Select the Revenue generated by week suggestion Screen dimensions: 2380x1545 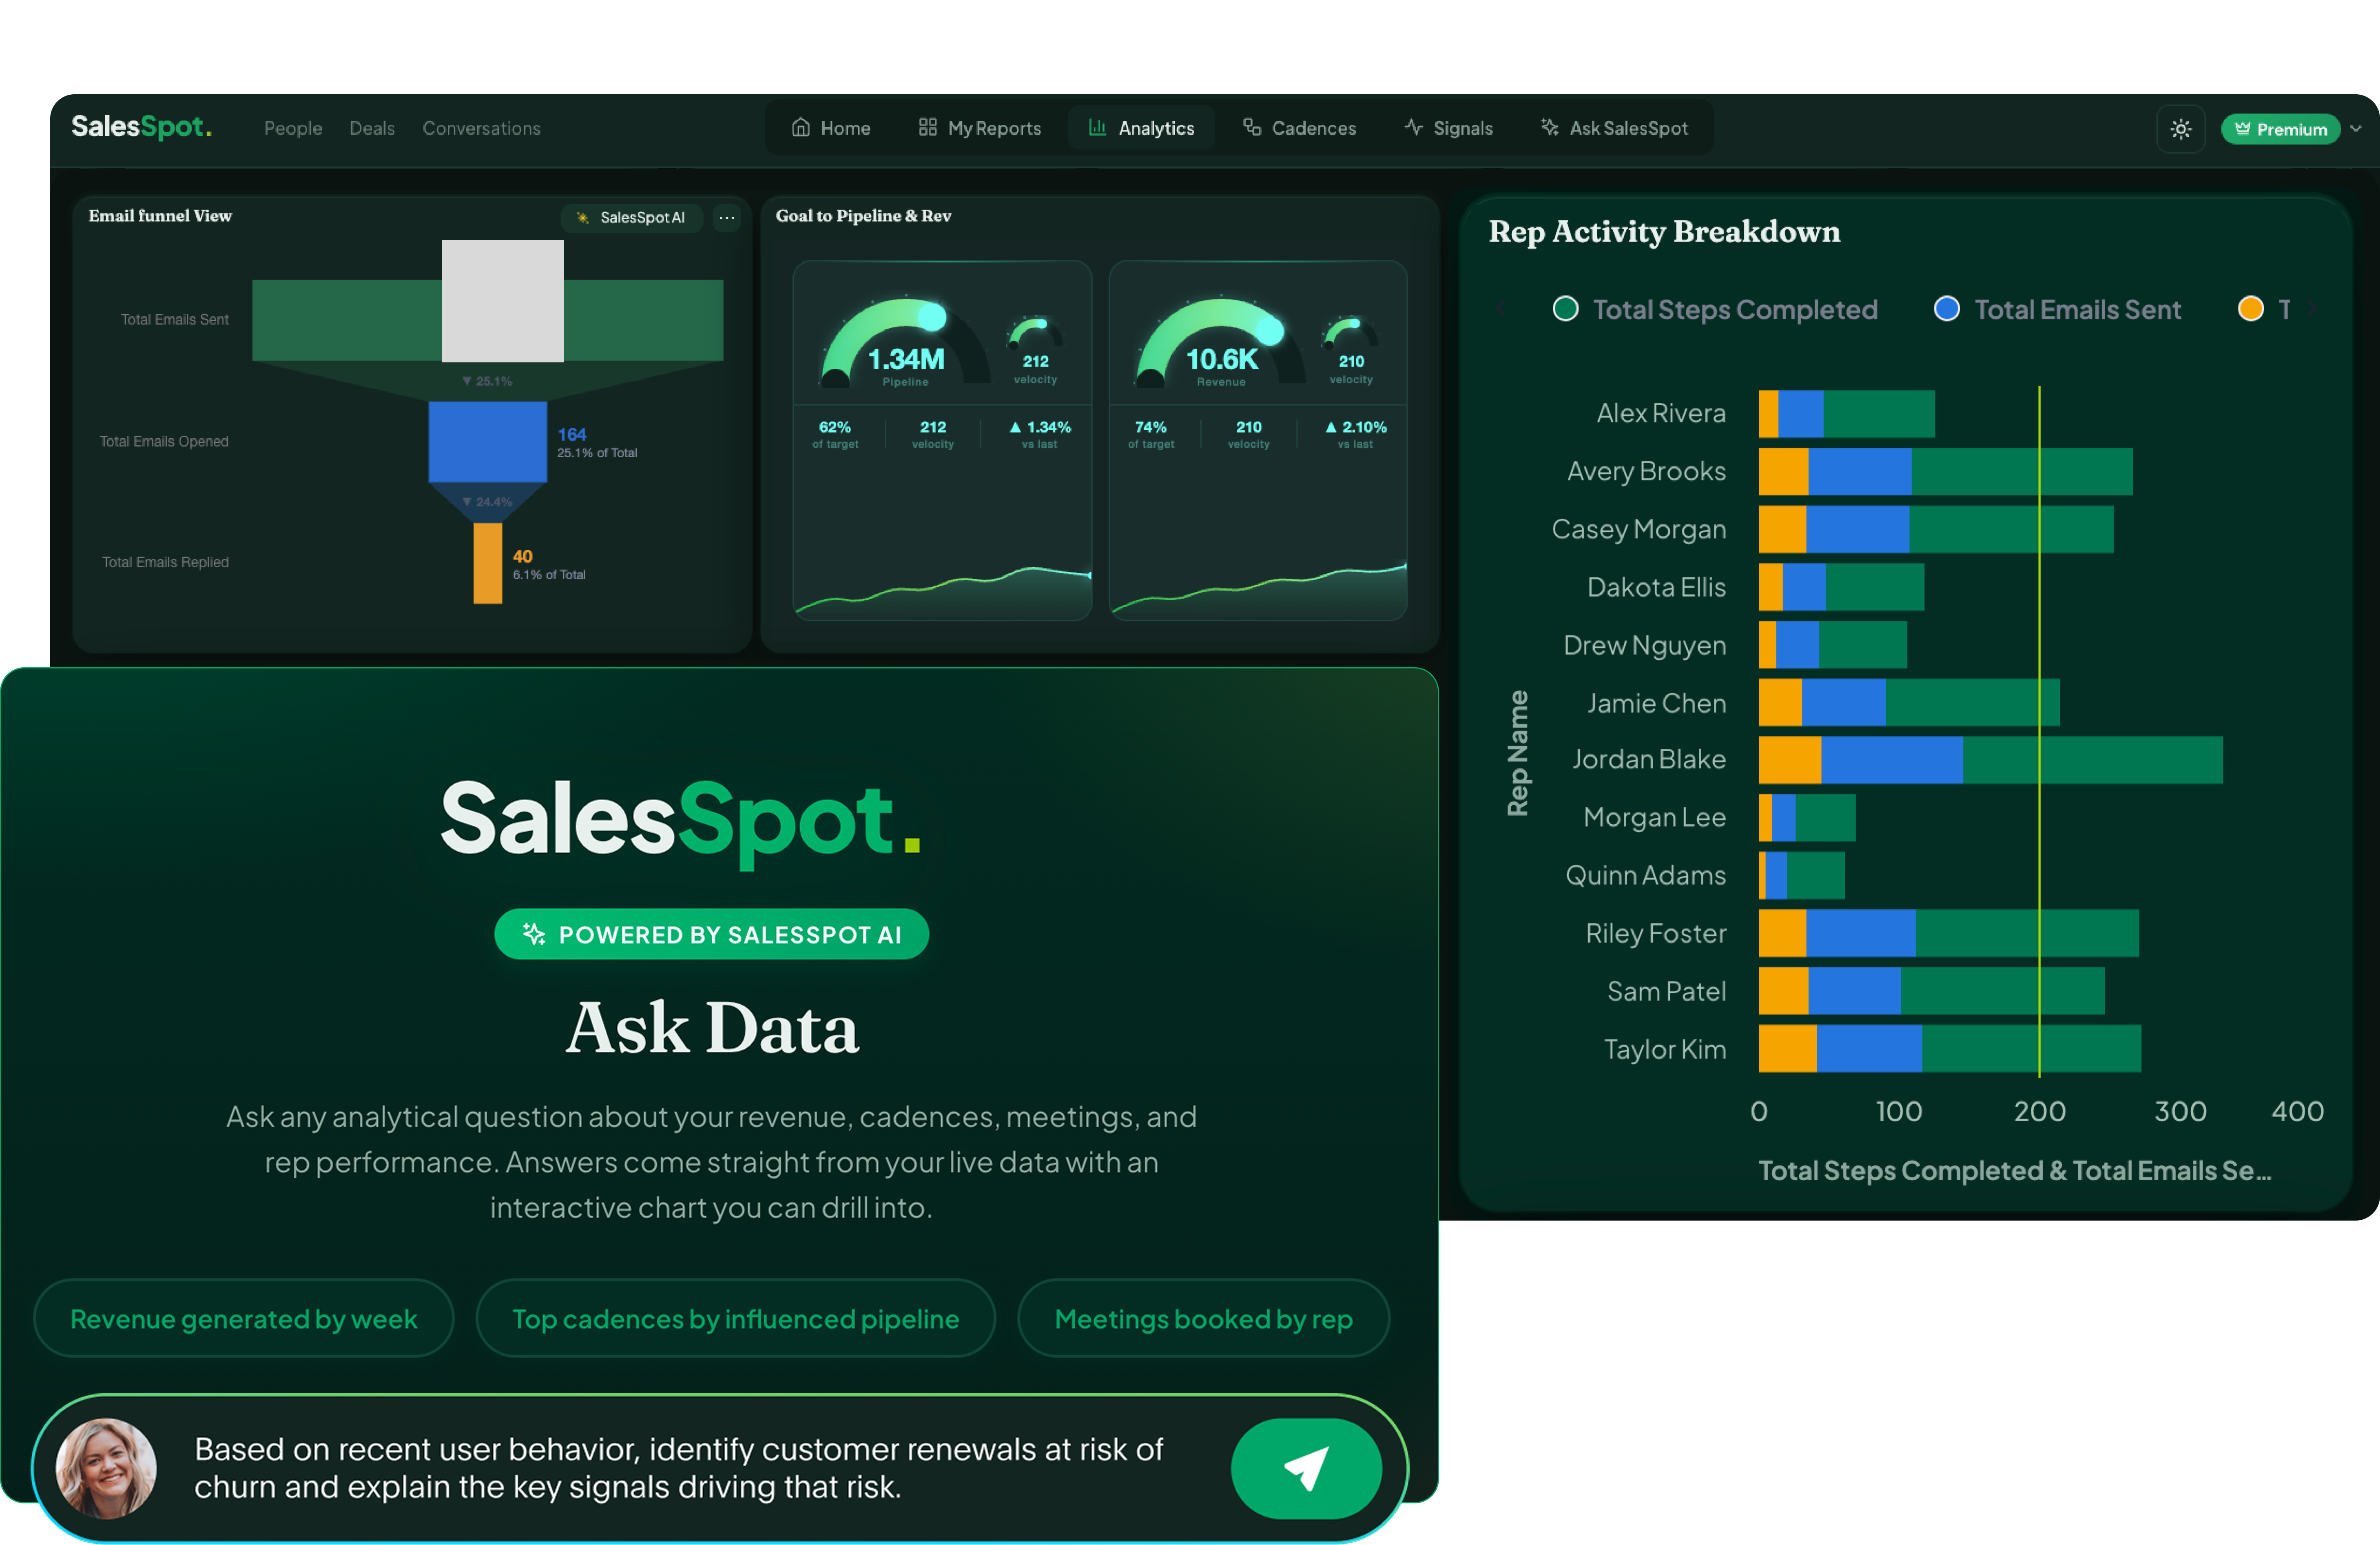coord(243,1319)
